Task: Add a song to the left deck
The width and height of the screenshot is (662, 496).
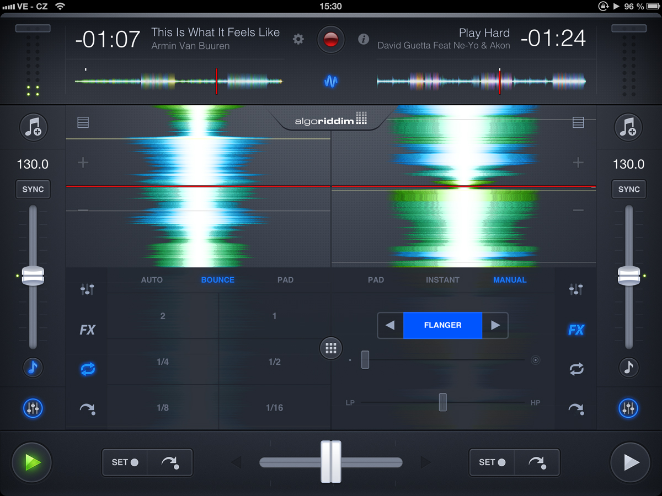Action: pyautogui.click(x=34, y=127)
